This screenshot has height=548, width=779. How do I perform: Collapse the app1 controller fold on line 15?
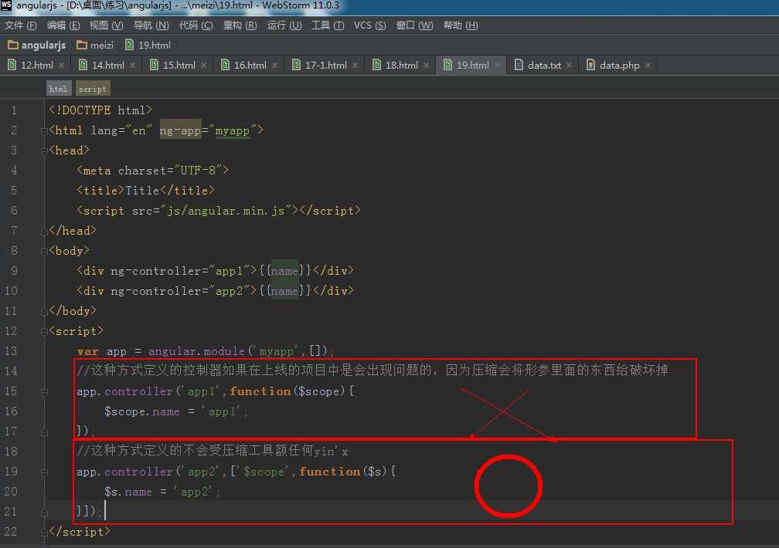pyautogui.click(x=44, y=391)
